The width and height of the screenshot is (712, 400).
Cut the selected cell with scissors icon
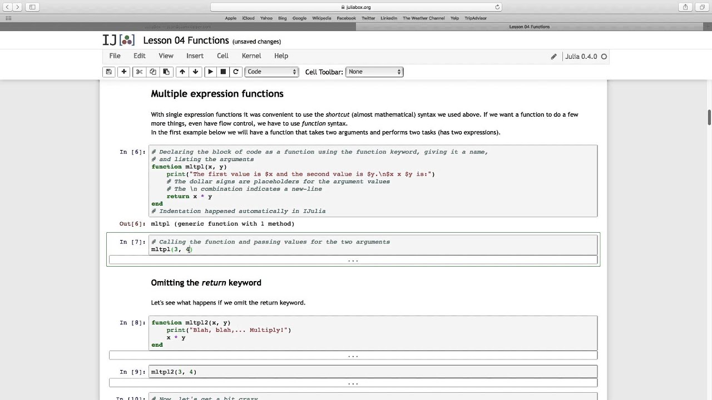[x=139, y=72]
